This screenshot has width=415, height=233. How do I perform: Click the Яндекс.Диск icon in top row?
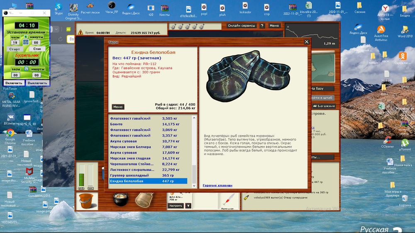(x=131, y=9)
